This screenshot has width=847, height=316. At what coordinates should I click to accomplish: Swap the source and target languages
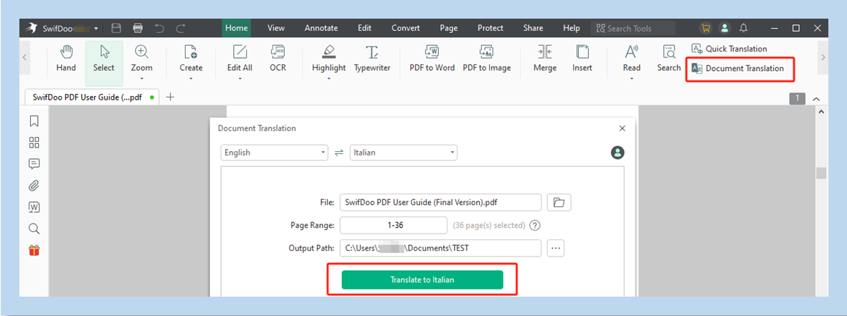(x=339, y=153)
